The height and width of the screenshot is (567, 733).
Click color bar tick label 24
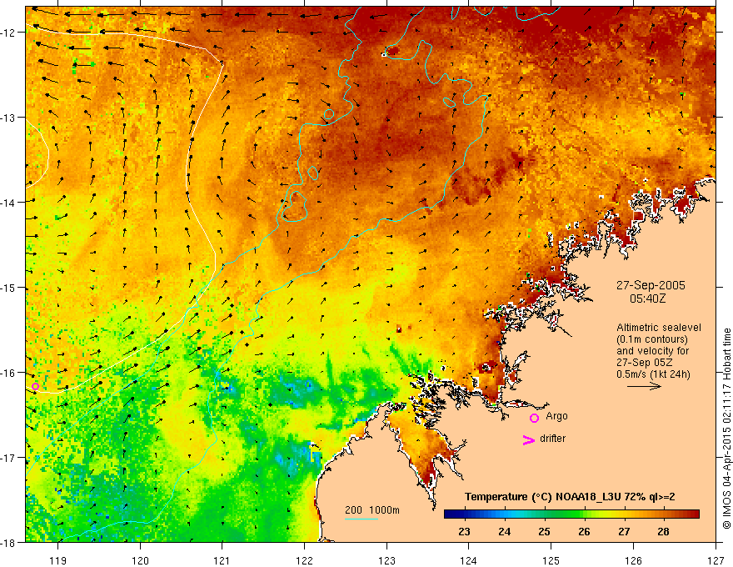click(504, 531)
